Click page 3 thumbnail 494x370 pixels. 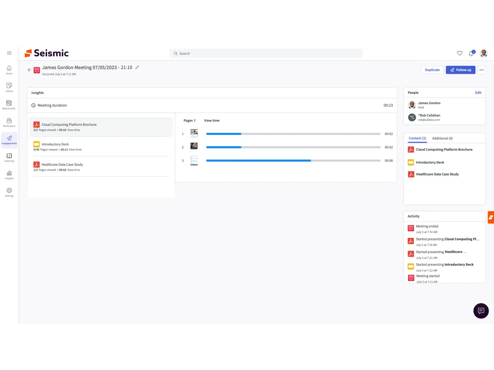point(194,160)
